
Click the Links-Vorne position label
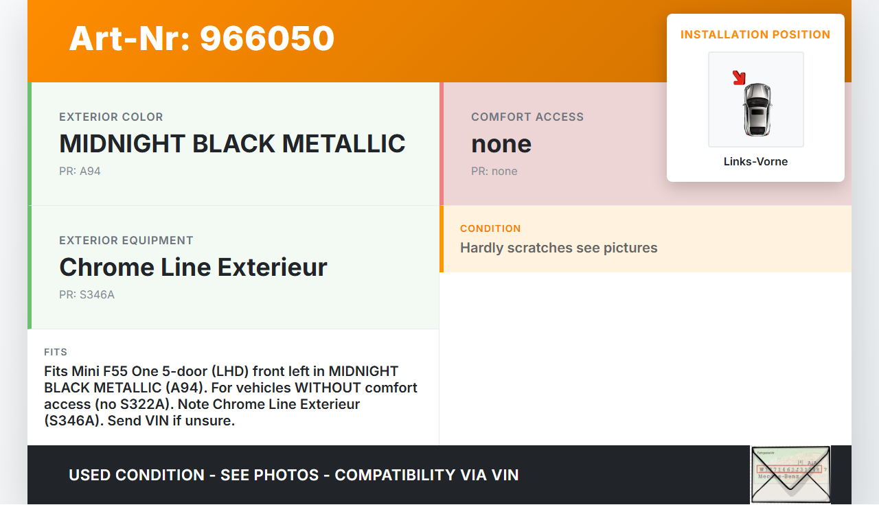(755, 162)
